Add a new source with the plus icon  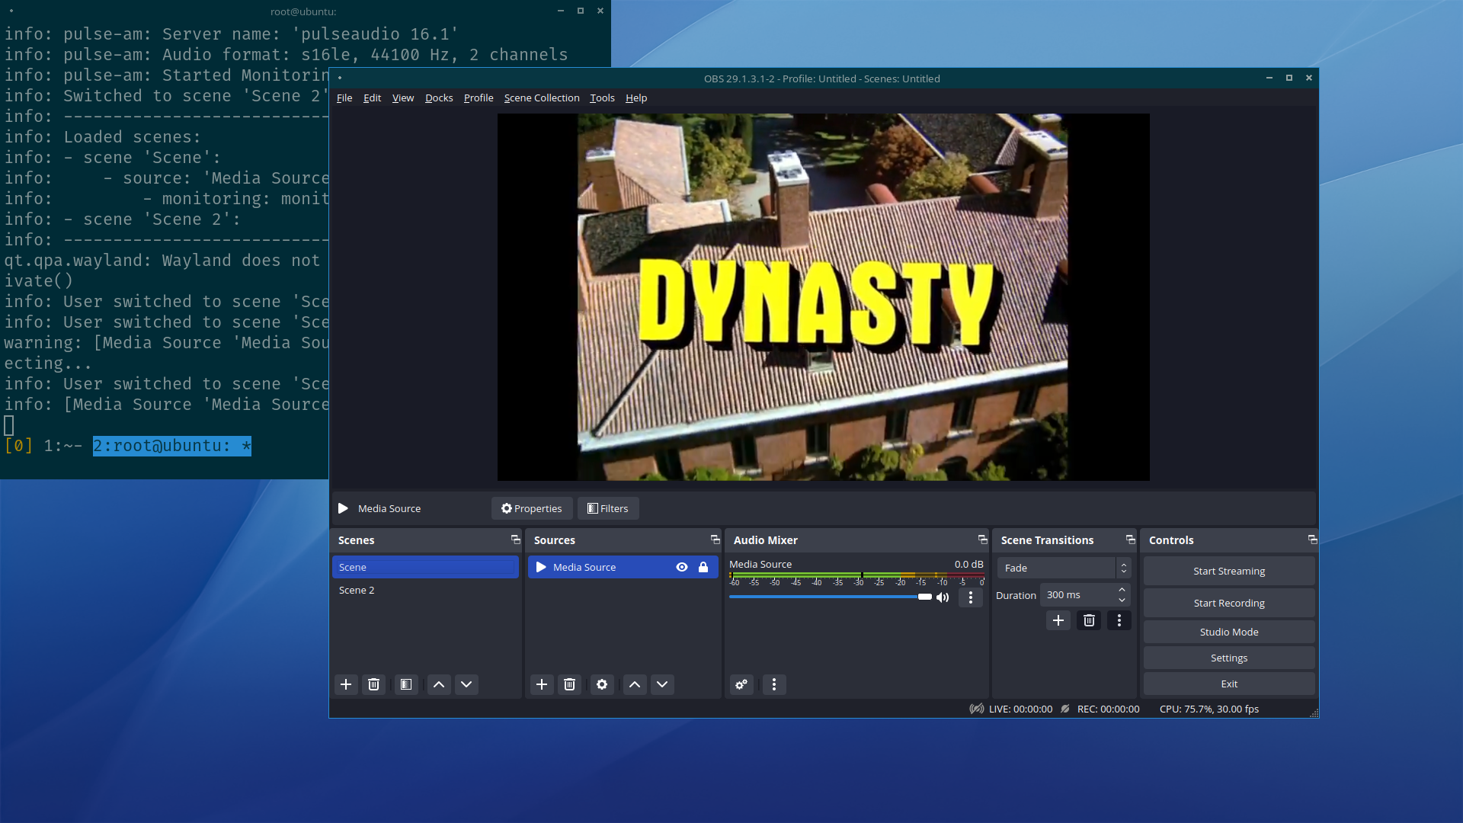pos(542,684)
